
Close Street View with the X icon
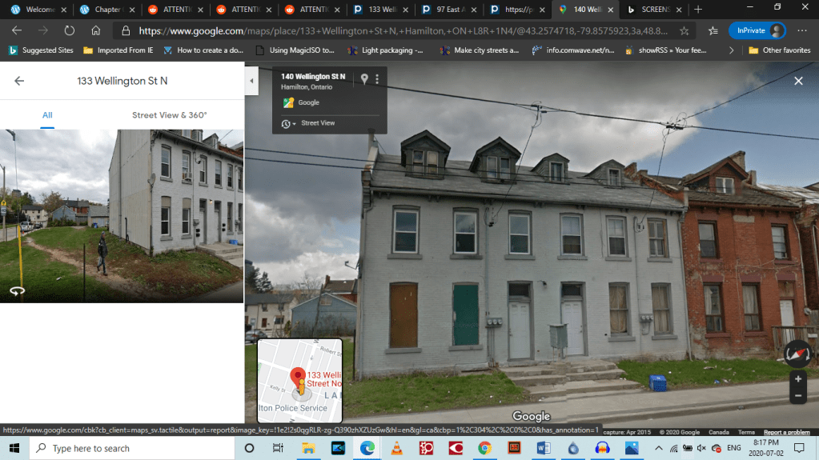(798, 81)
